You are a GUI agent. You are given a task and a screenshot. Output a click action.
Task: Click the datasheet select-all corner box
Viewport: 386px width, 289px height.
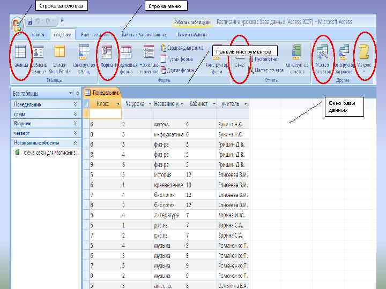(x=86, y=104)
